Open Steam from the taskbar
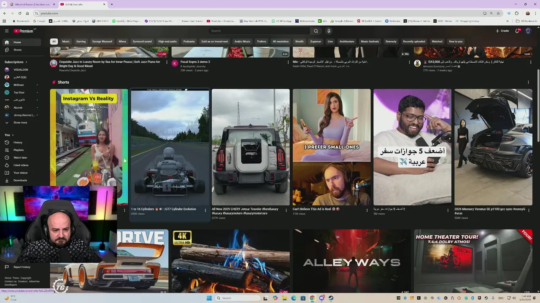This screenshot has width=540, height=303. pos(331,298)
